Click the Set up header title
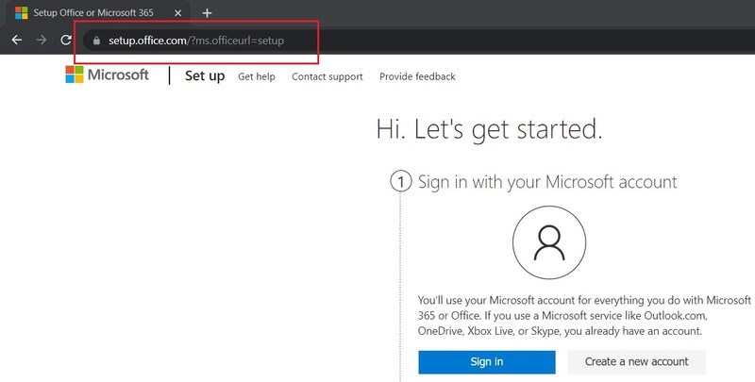755x382 pixels. (x=205, y=75)
